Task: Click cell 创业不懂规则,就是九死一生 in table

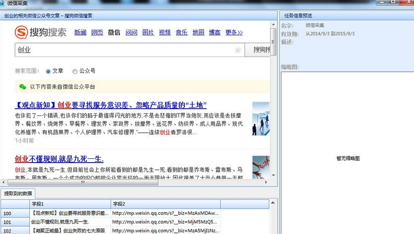Action: [x=70, y=222]
